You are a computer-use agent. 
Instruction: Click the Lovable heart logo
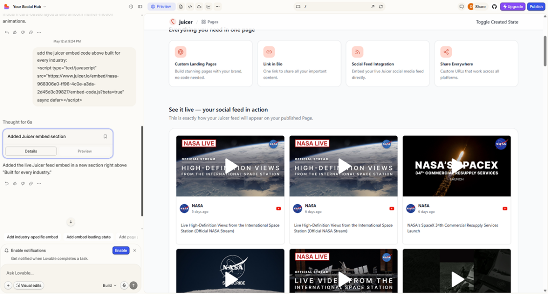pos(7,7)
